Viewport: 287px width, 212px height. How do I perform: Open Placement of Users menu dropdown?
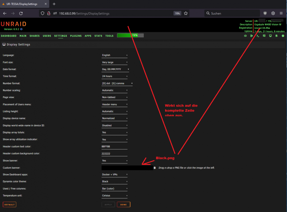[115, 105]
